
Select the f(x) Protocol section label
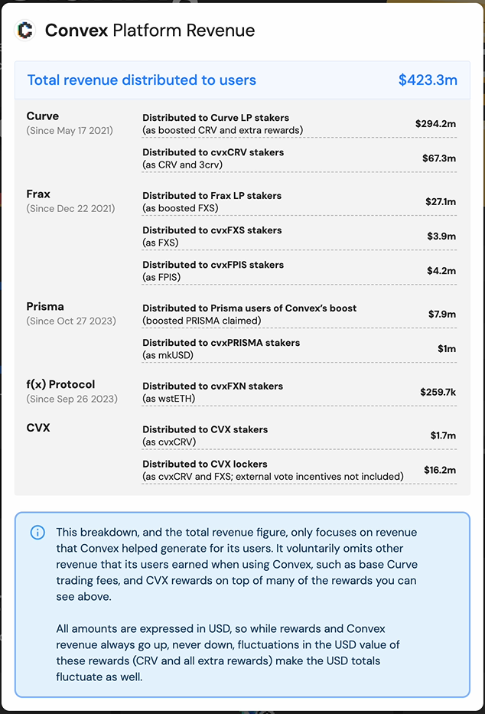[x=60, y=384]
